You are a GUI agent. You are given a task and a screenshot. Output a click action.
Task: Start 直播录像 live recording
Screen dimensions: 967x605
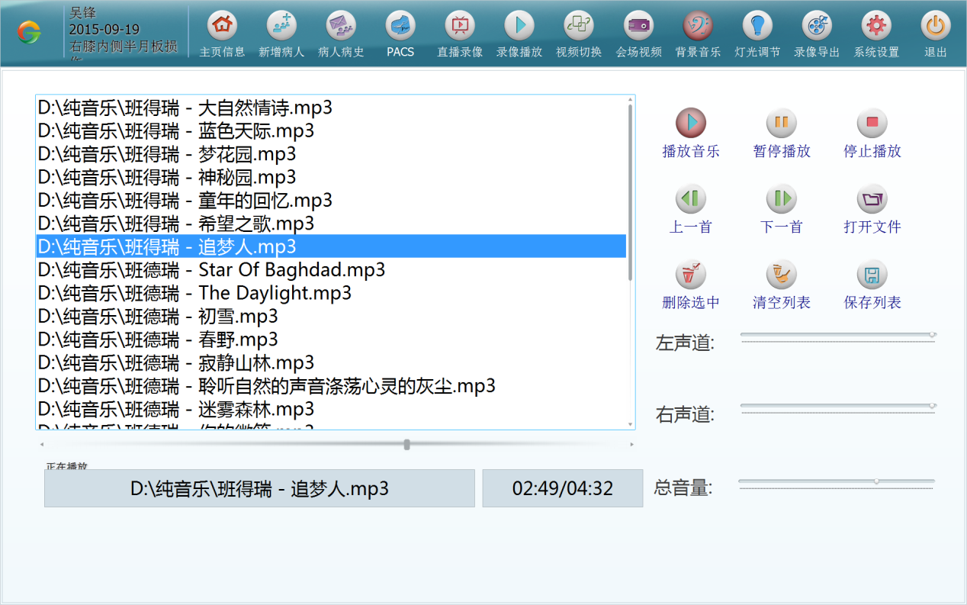pos(460,25)
